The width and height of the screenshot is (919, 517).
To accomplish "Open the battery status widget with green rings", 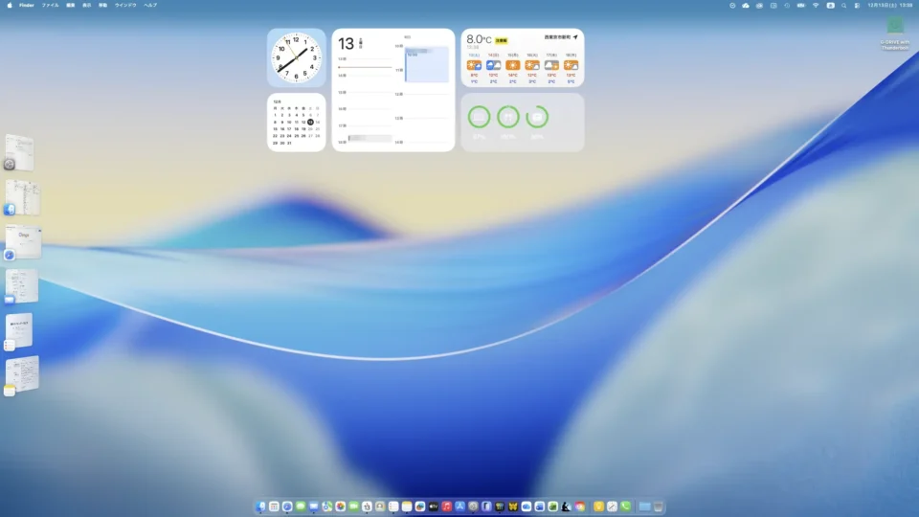I will [x=523, y=123].
